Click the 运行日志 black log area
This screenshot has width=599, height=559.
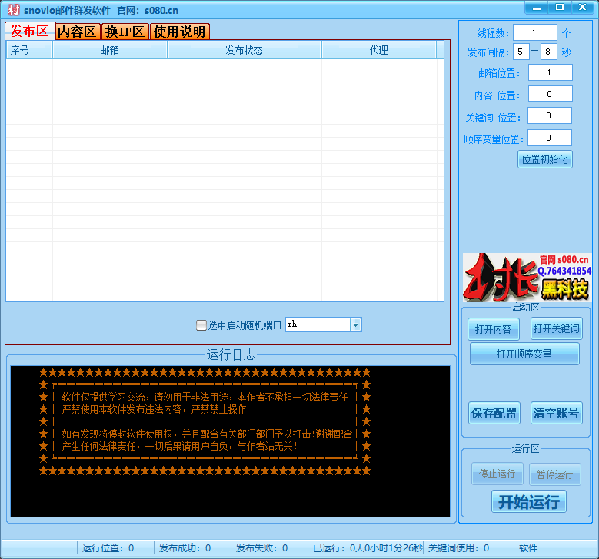[230, 441]
